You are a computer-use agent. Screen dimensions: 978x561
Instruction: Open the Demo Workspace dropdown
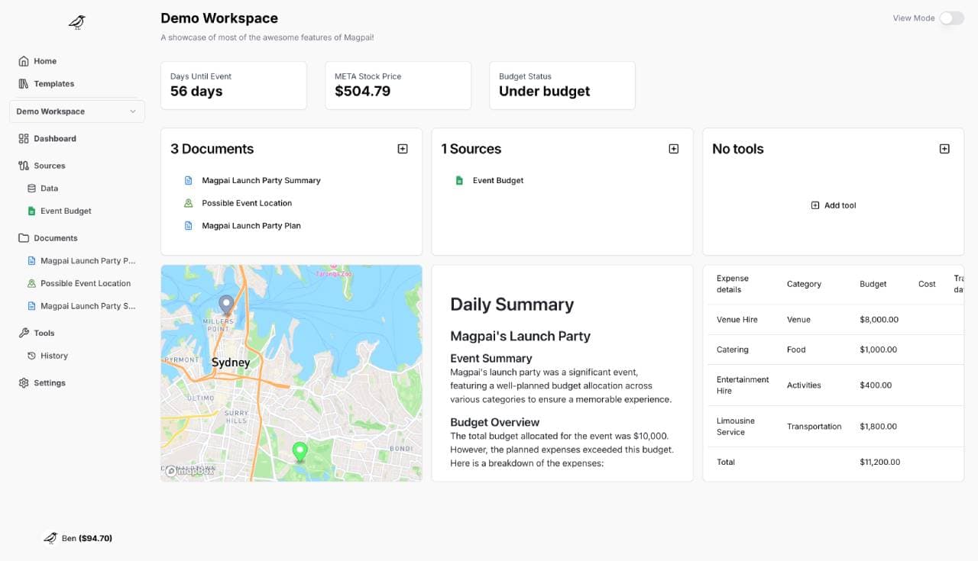click(77, 111)
